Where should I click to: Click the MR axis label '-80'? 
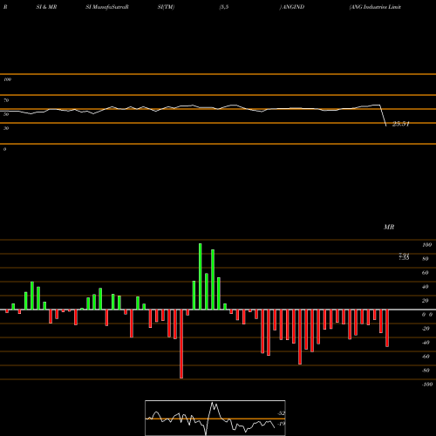coord(426,371)
